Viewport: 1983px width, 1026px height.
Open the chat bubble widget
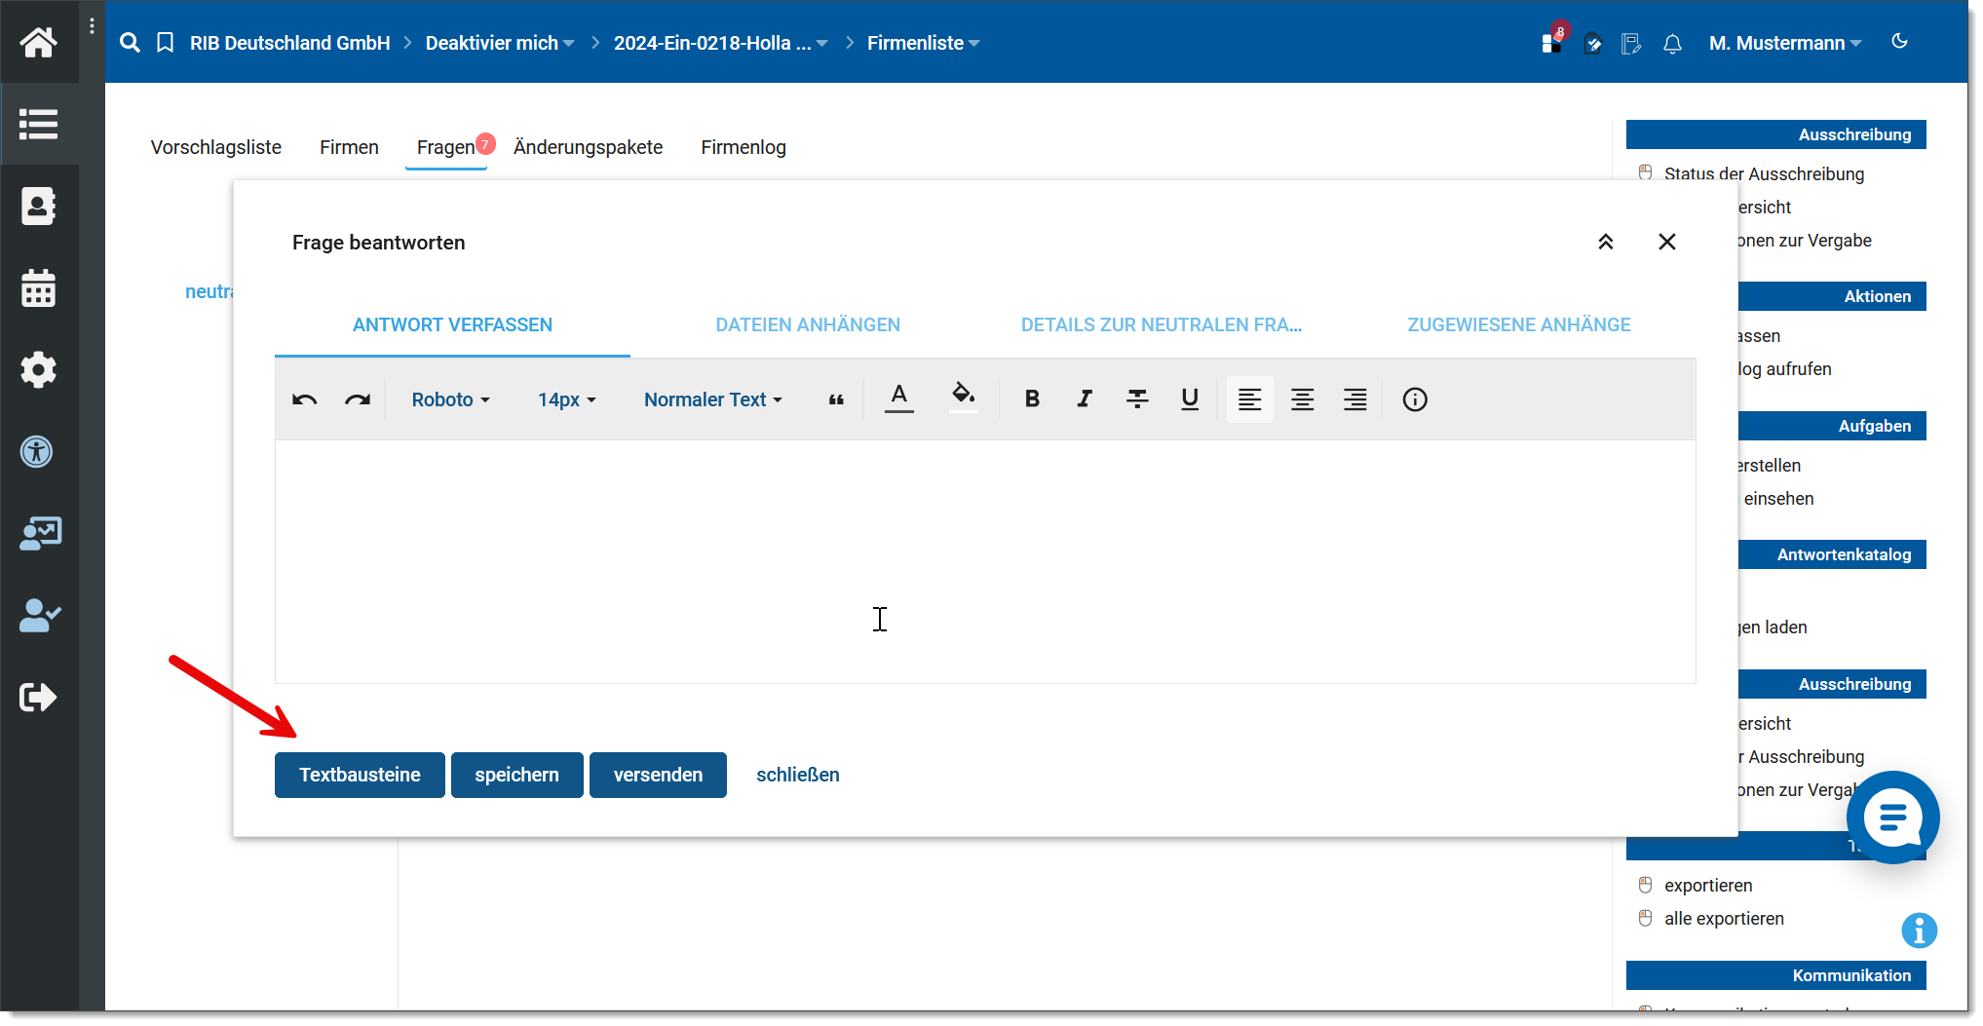(x=1891, y=817)
